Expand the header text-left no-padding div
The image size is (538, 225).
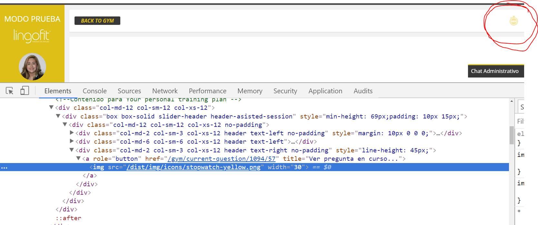pyautogui.click(x=72, y=133)
